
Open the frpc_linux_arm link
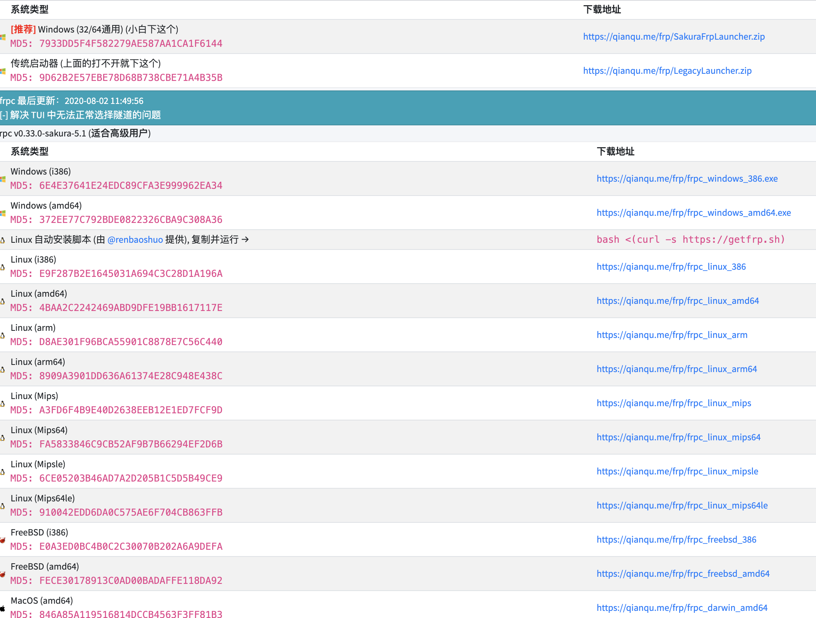point(672,335)
